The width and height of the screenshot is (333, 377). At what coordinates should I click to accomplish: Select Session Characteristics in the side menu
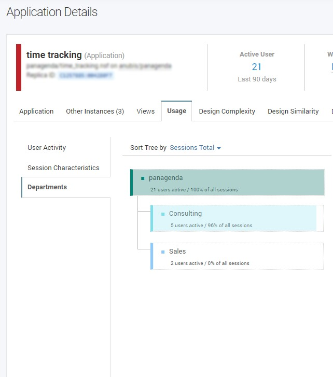click(63, 168)
